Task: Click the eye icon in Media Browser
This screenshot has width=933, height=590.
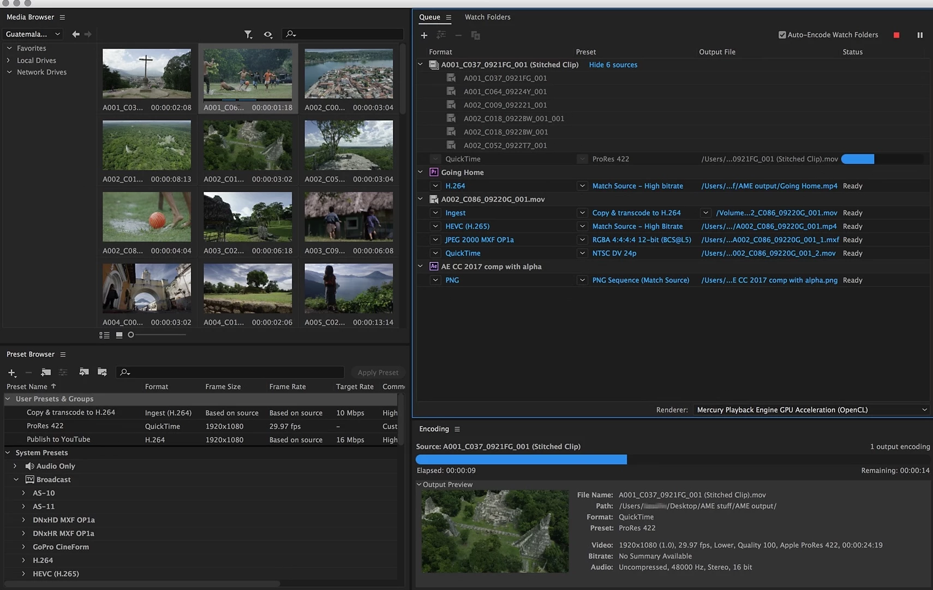Action: (268, 34)
